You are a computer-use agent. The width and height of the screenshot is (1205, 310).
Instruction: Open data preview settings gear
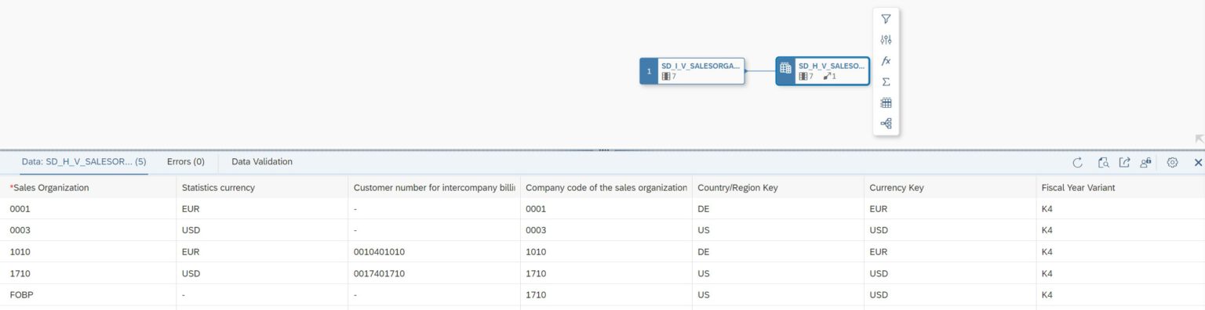[x=1172, y=162]
